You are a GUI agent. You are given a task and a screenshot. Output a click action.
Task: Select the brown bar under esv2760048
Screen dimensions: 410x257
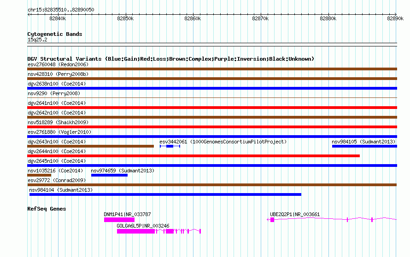[x=212, y=69]
